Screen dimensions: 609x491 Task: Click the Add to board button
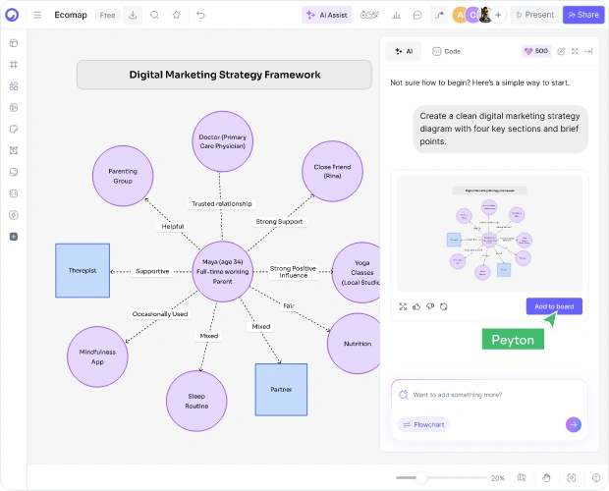click(x=554, y=306)
